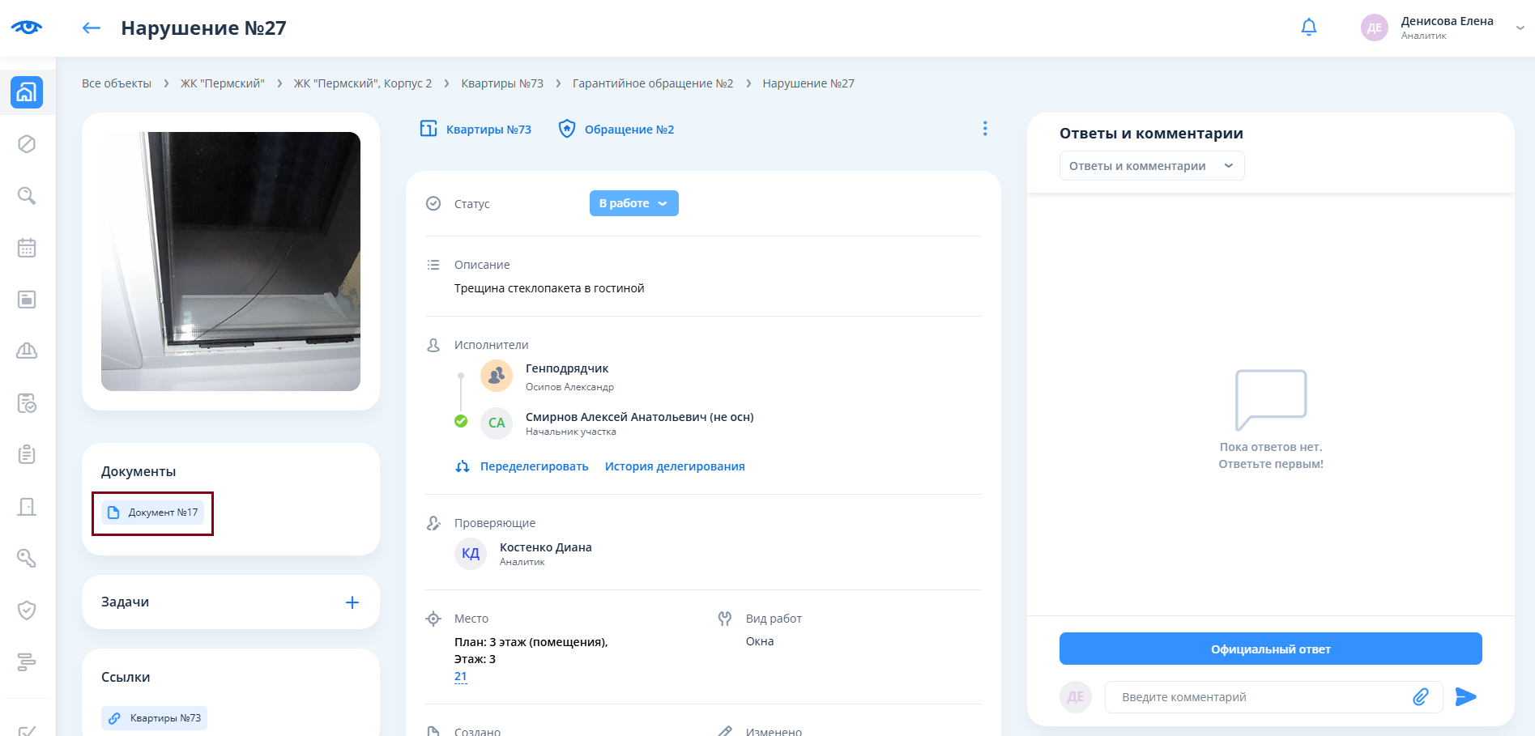The height and width of the screenshot is (736, 1535).
Task: Expand user menu chevron near Денисова Елена
Action: [1520, 28]
